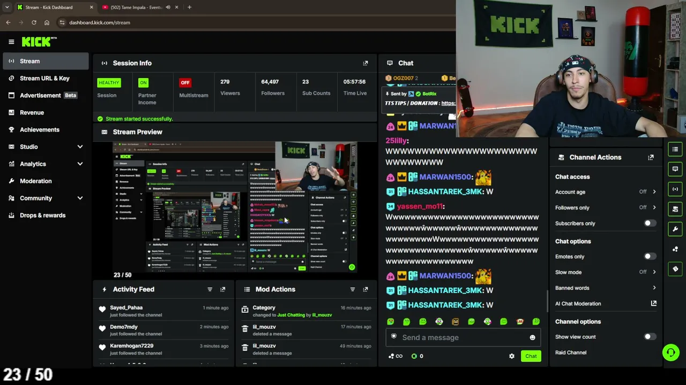Toggle Subscribers only chat
The height and width of the screenshot is (385, 686).
(650, 223)
